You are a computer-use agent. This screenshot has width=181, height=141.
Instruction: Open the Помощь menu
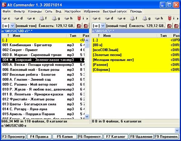click(136, 11)
